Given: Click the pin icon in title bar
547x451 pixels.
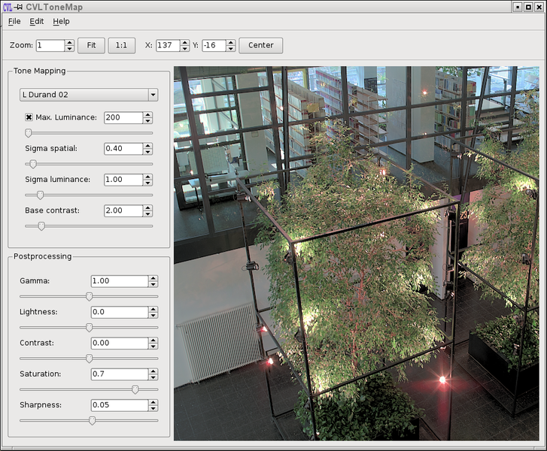Looking at the screenshot, I should (x=19, y=7).
